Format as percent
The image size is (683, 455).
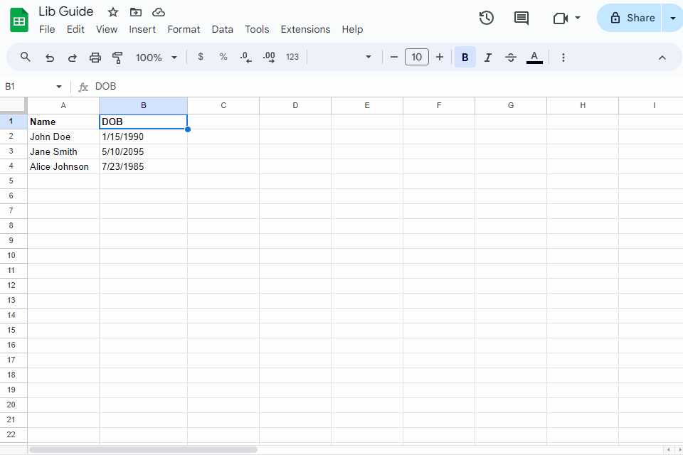click(x=223, y=57)
